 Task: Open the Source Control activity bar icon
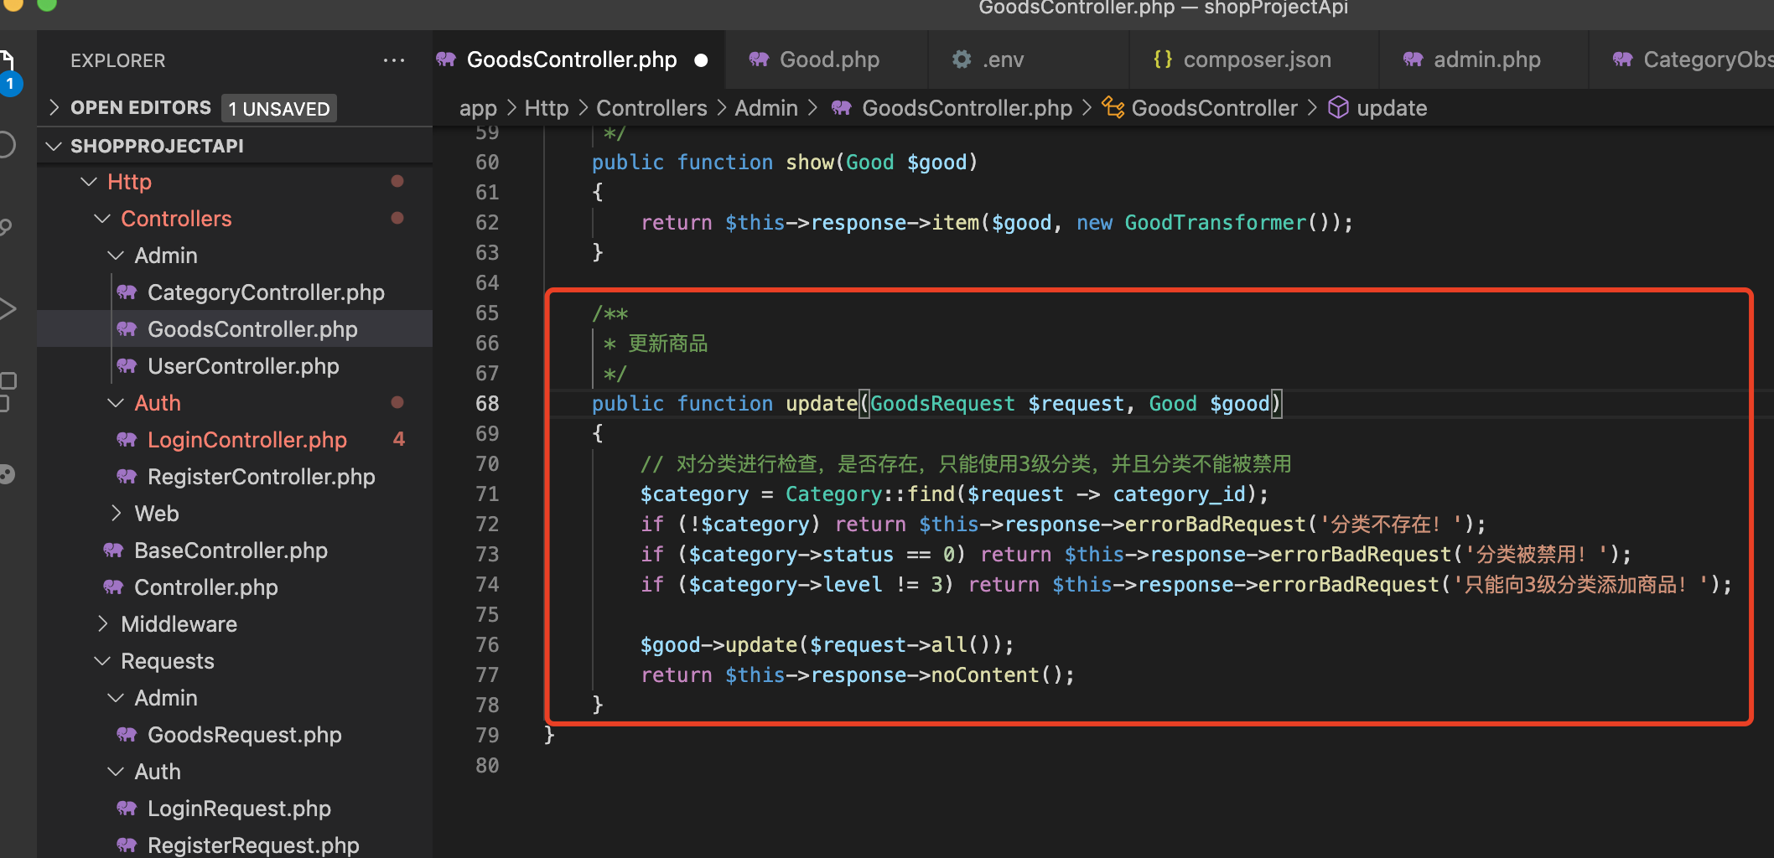(5, 226)
